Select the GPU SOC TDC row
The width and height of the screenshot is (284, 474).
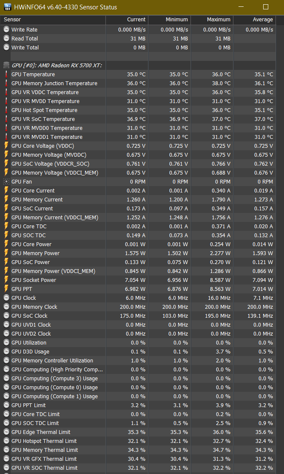coord(138,236)
